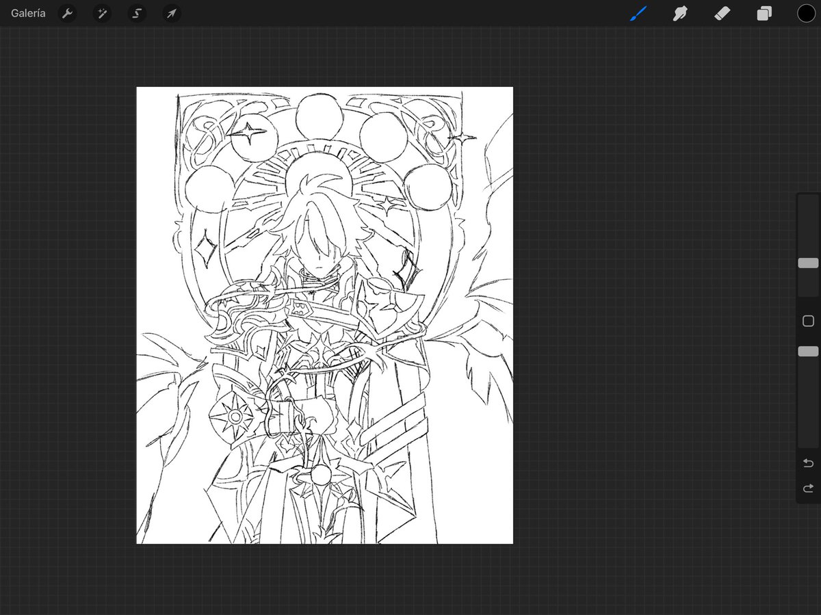Open the brush library from the active brush icon
The height and width of the screenshot is (615, 821).
pyautogui.click(x=638, y=13)
